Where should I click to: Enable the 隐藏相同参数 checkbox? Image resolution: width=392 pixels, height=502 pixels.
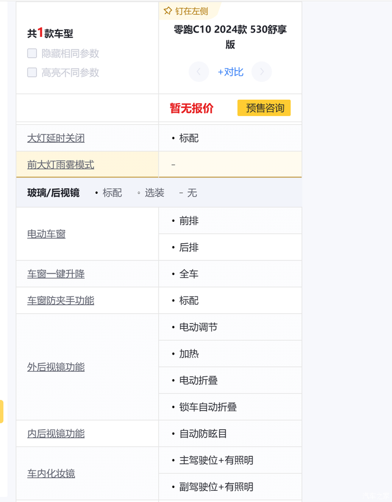[x=32, y=53]
